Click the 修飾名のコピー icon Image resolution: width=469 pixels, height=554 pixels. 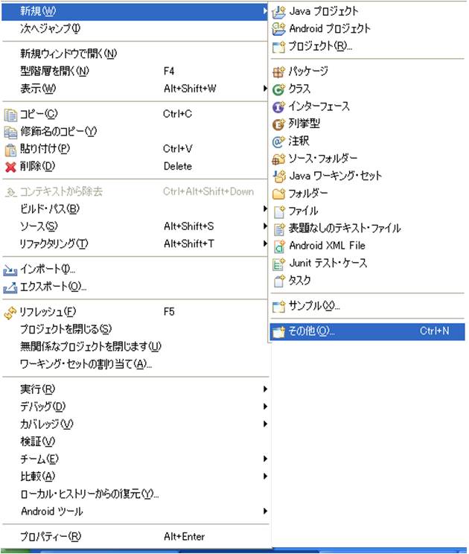tap(10, 132)
